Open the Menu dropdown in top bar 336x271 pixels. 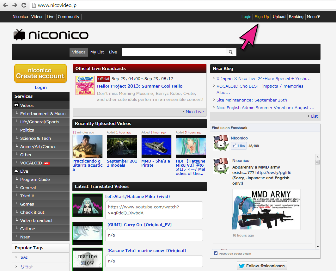click(313, 17)
